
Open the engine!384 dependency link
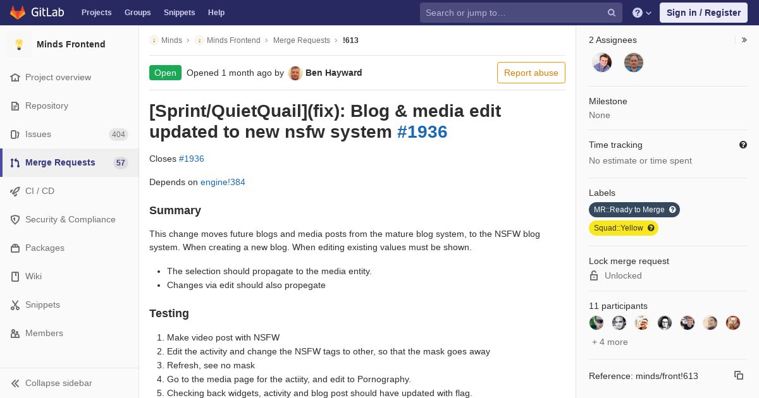(x=223, y=182)
